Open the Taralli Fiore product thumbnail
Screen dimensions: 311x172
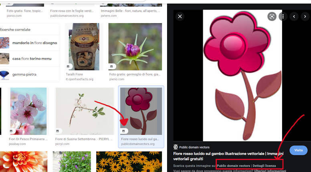pyautogui.click(x=83, y=46)
